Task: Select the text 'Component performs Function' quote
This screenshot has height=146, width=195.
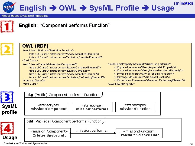Action: click(75, 25)
